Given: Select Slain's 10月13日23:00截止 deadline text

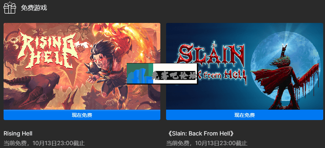Looking at the screenshot, I should pyautogui.click(x=221, y=143).
